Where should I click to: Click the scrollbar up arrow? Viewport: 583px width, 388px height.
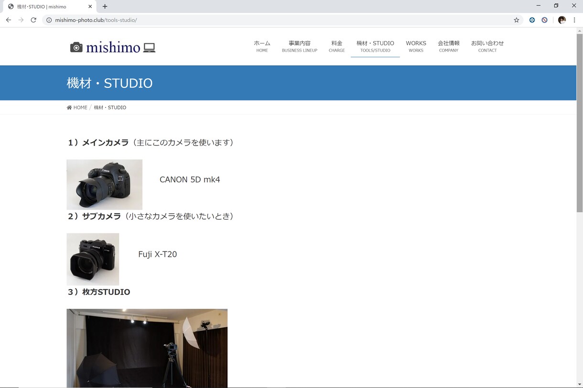point(580,31)
